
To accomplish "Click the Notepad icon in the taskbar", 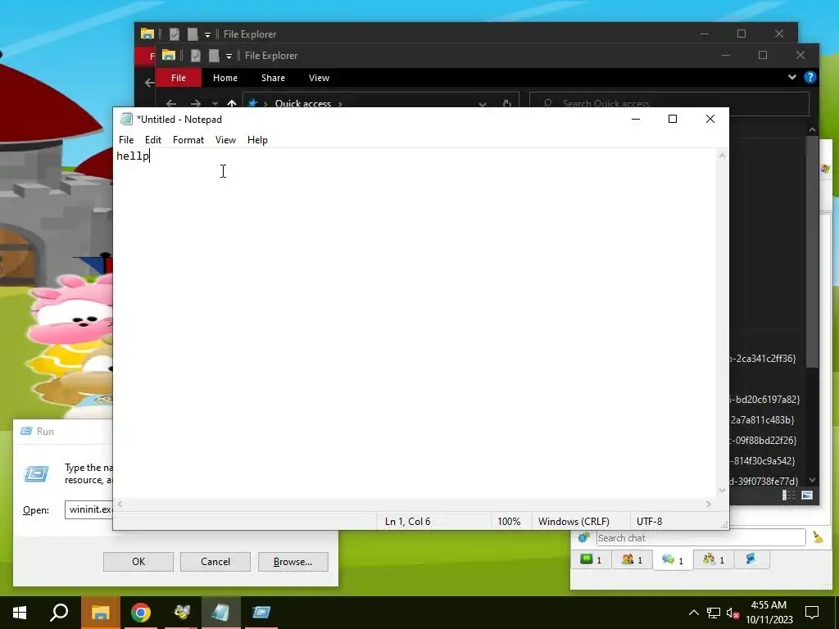I will click(220, 613).
